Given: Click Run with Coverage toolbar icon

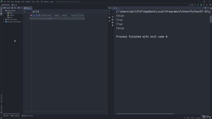Looking at the screenshot, I should tap(204, 5).
